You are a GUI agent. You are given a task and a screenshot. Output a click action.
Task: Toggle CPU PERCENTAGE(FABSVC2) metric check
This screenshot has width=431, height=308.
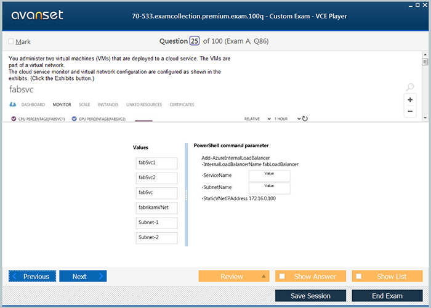tap(74, 119)
